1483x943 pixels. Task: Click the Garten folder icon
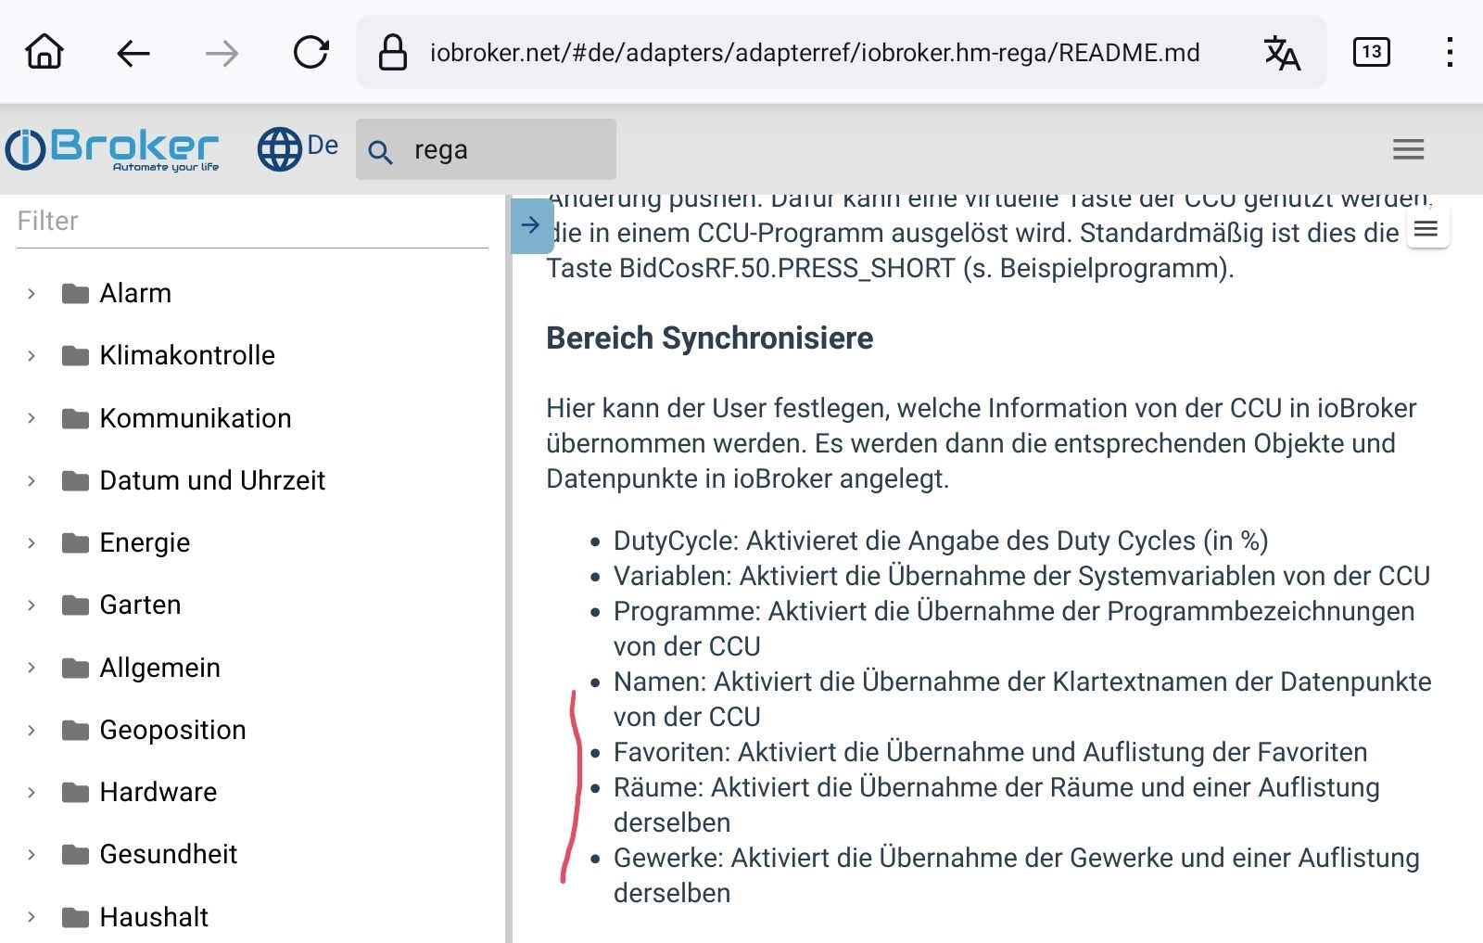[x=75, y=605]
